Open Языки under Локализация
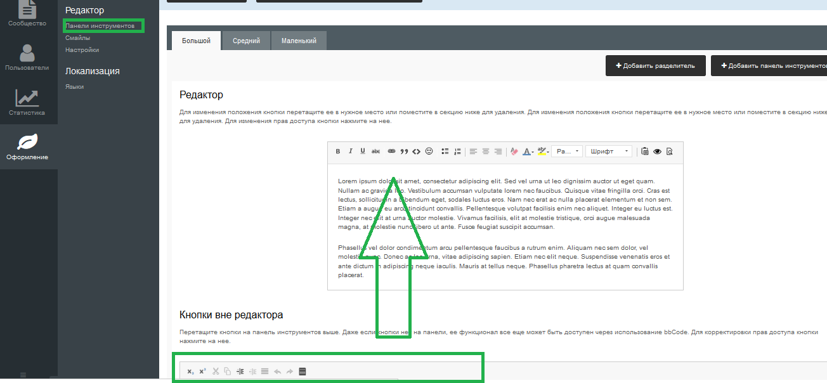 pos(74,87)
